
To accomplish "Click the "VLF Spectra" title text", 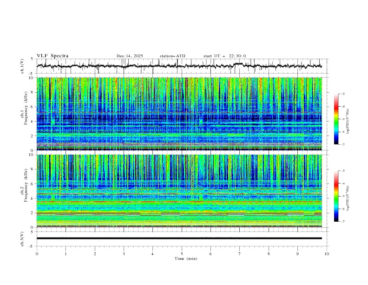I will [x=53, y=56].
